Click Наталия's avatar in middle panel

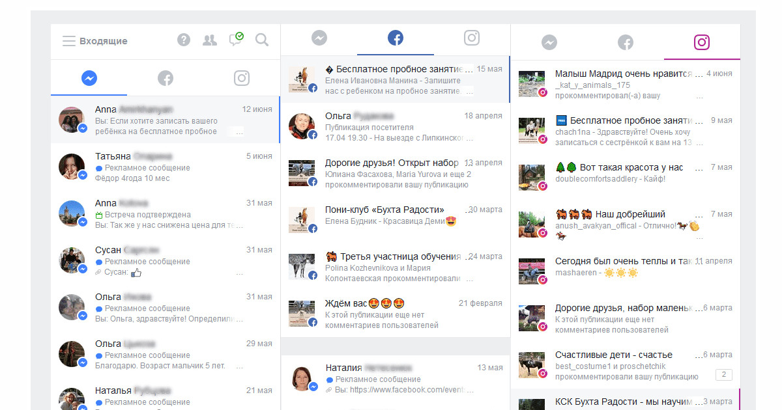coord(302,379)
